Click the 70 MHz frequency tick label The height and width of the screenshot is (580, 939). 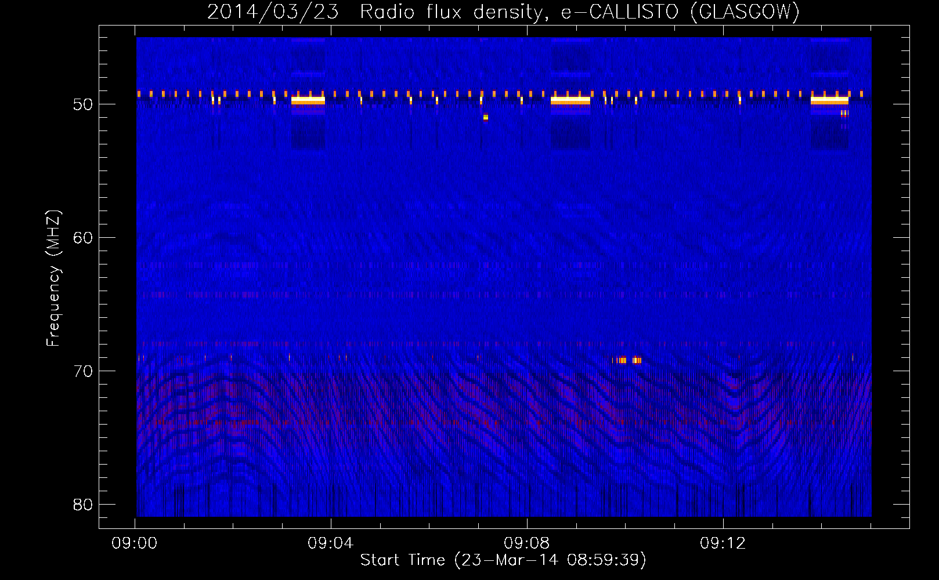point(83,371)
